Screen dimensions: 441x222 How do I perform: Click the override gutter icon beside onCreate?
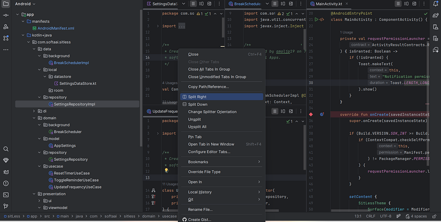click(322, 114)
